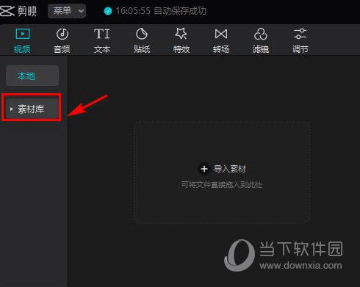Image resolution: width=360 pixels, height=287 pixels.
Task: Open the 文本 (Text) tab
Action: click(x=102, y=40)
